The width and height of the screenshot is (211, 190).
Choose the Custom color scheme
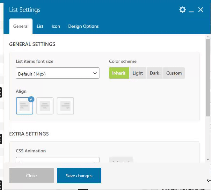point(174,73)
